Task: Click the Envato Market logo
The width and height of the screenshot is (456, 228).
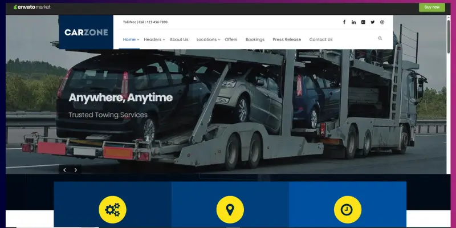Action: coord(32,7)
